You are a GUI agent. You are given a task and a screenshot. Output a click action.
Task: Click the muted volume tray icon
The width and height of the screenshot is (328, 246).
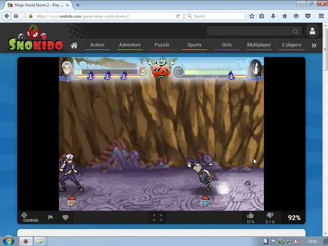[296, 242]
